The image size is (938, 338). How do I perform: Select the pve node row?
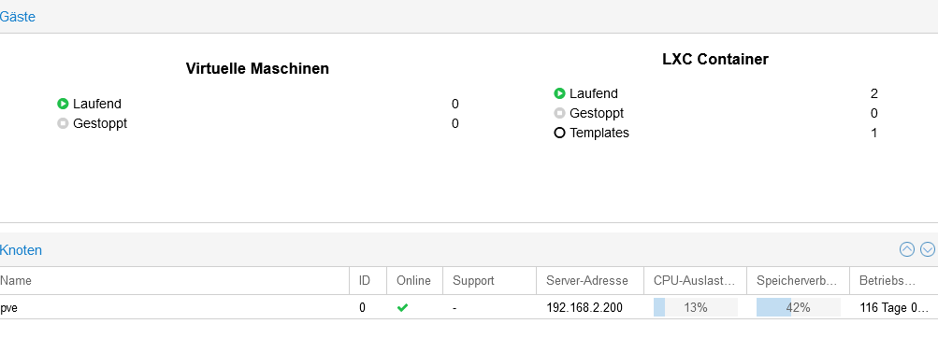tap(469, 307)
